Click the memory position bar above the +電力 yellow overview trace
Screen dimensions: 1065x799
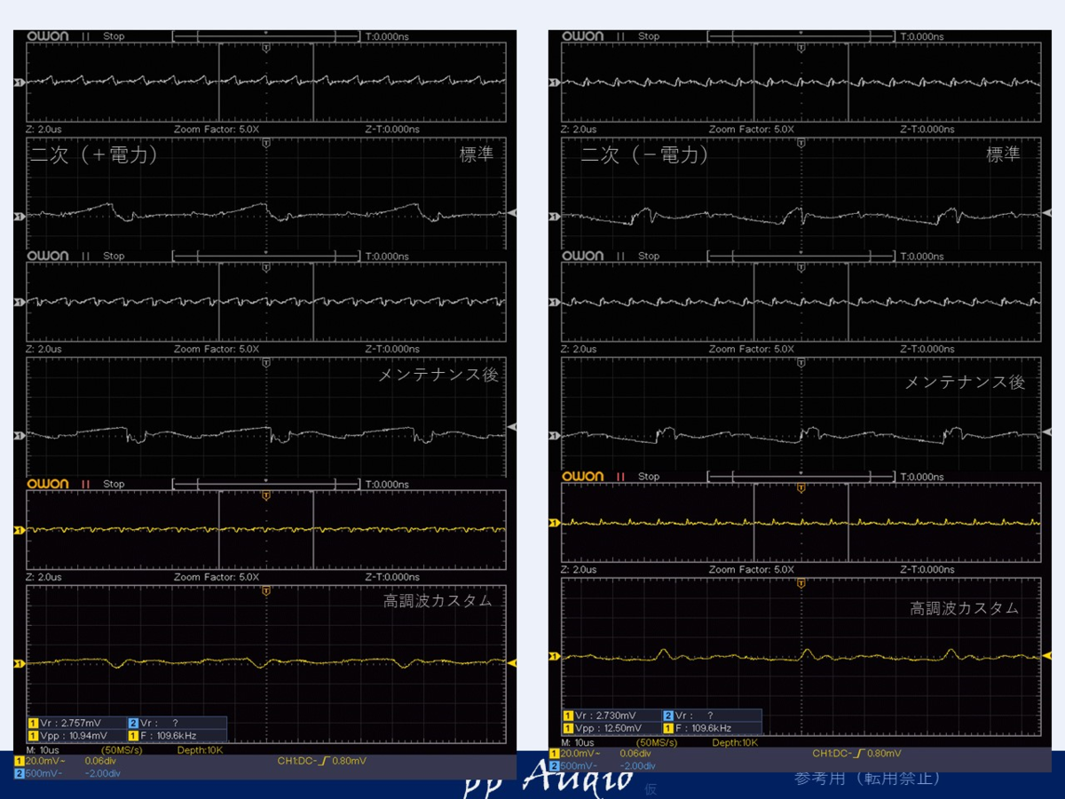click(267, 484)
